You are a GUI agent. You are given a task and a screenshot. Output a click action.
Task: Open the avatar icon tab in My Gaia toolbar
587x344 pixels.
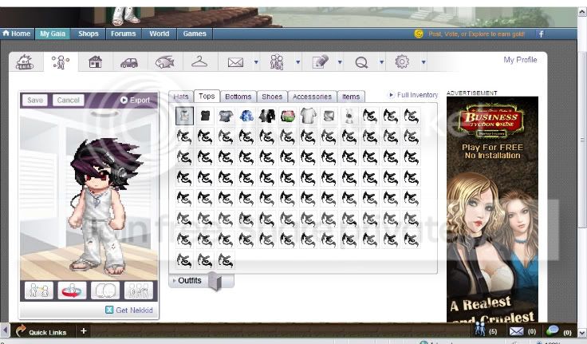click(61, 61)
